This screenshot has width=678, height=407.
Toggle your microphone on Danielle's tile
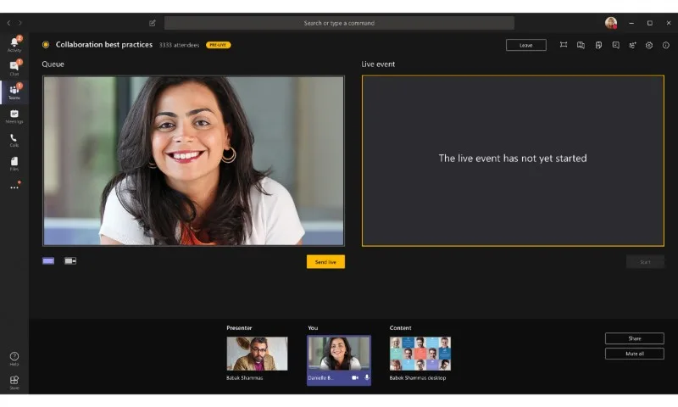tap(367, 377)
